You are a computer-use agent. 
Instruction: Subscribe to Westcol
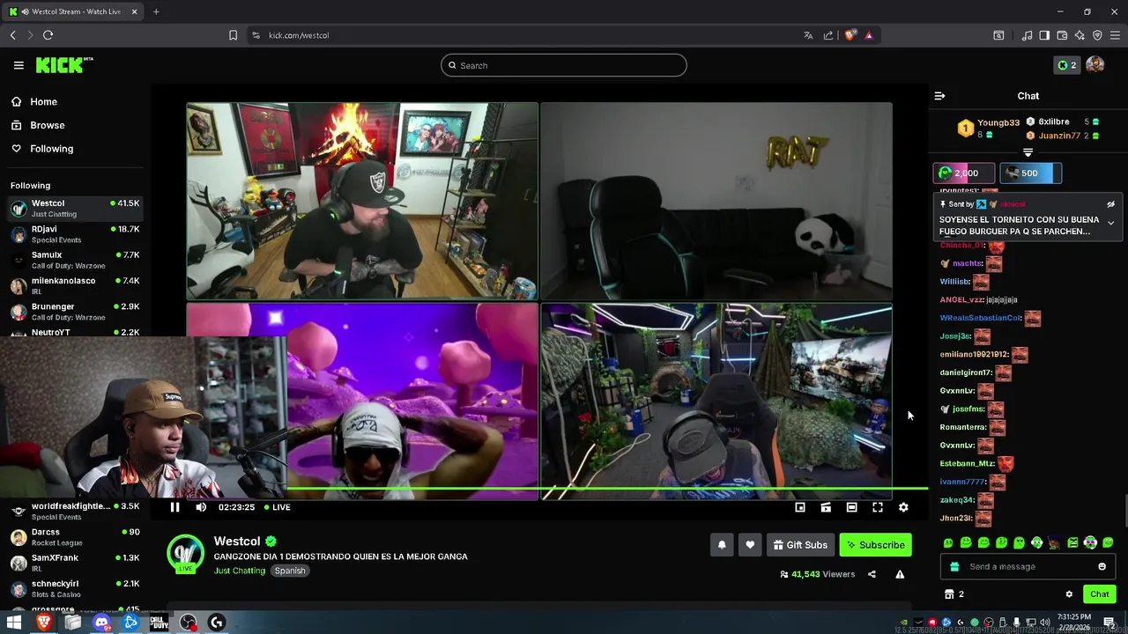(x=876, y=545)
